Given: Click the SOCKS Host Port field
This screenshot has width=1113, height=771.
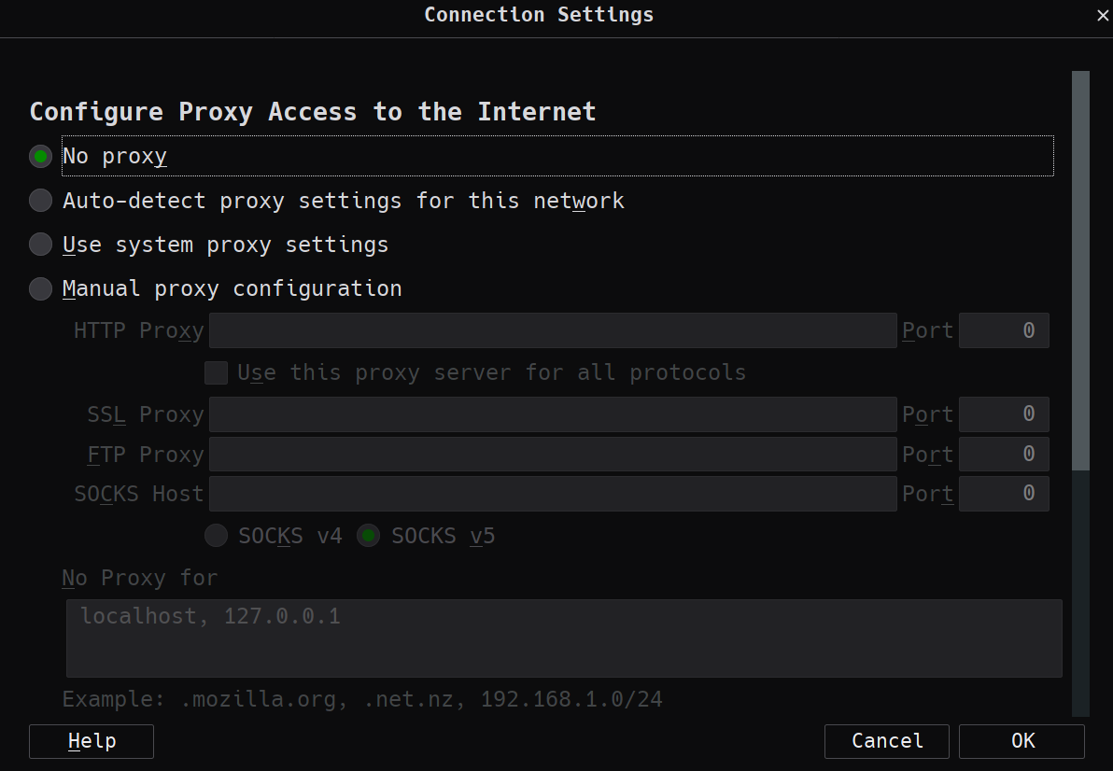Looking at the screenshot, I should pyautogui.click(x=1004, y=494).
